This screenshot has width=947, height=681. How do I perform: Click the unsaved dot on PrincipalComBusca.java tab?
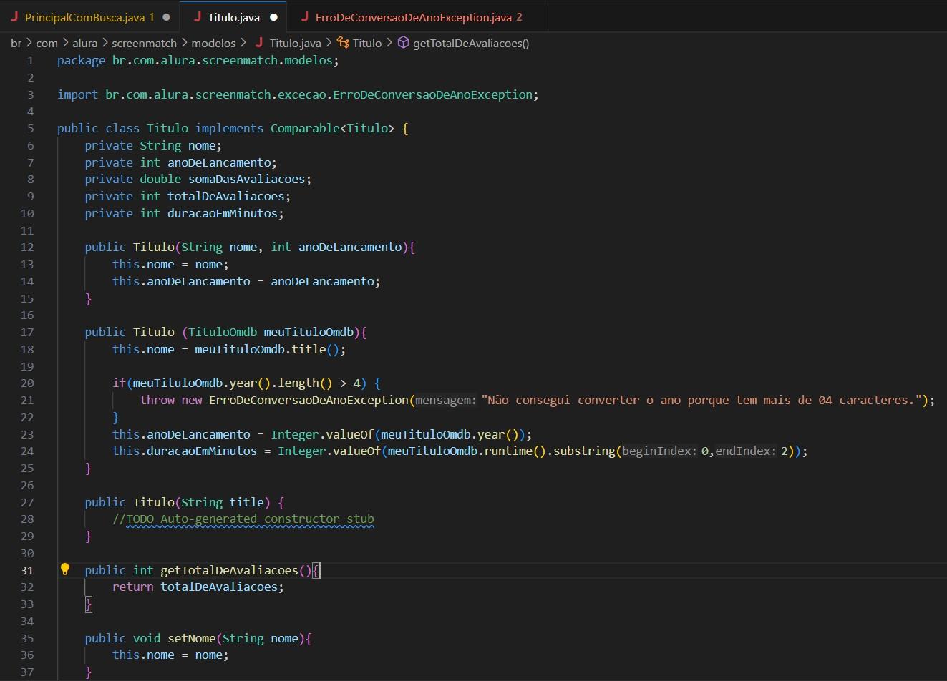pyautogui.click(x=166, y=17)
